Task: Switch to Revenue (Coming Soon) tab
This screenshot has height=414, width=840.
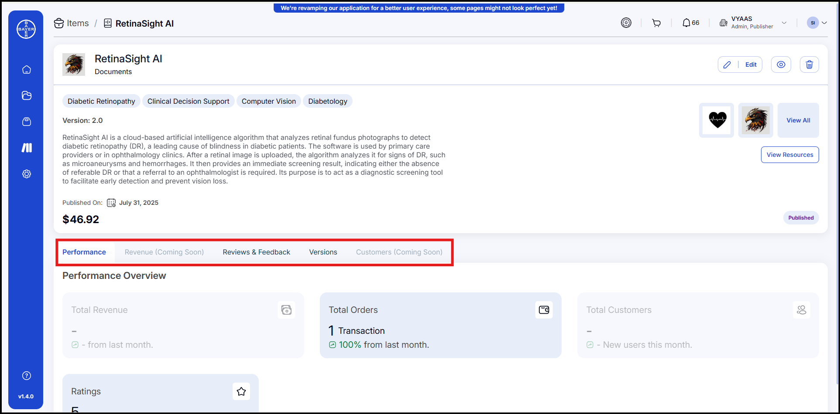Action: tap(164, 252)
